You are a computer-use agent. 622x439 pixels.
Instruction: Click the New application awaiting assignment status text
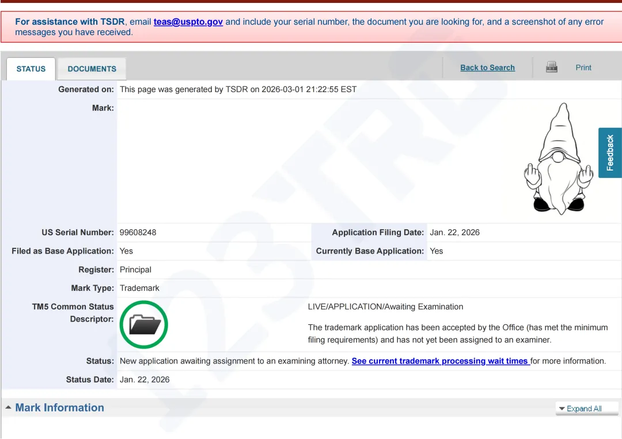(x=234, y=361)
